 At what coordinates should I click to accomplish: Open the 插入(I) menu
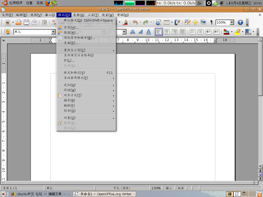click(x=50, y=15)
